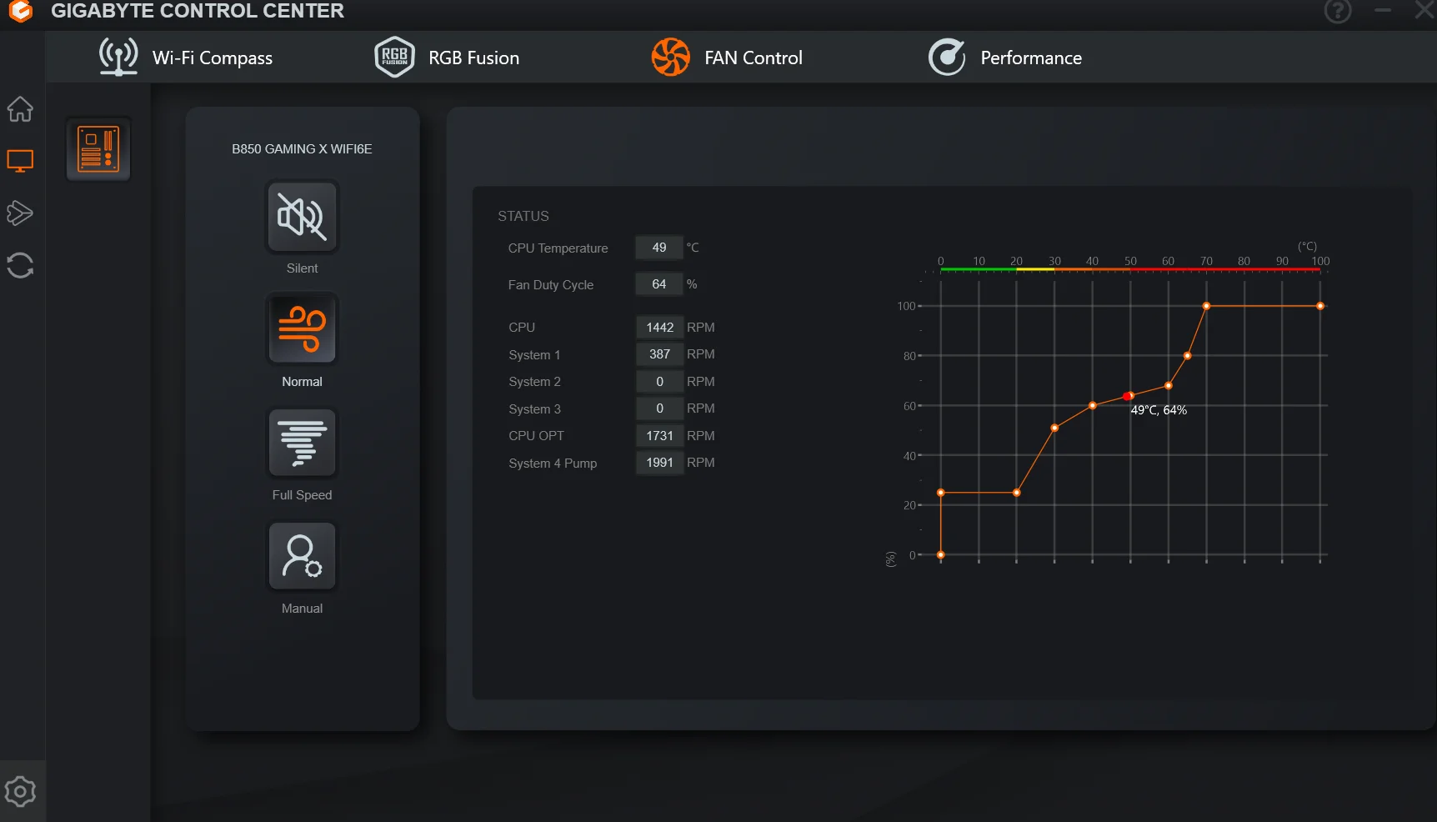
Task: Select the motherboard device thumbnail
Action: [98, 149]
